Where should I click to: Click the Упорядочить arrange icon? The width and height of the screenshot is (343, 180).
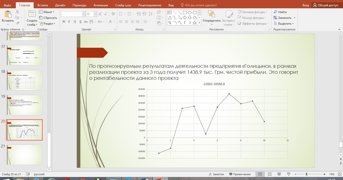212,14
